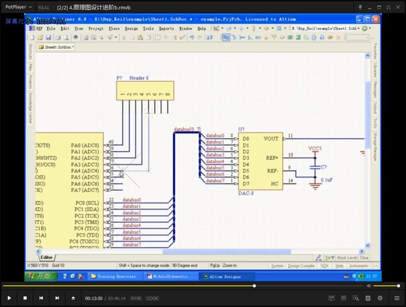Toggle 360° video mode
The image size is (406, 307).
coord(331,298)
